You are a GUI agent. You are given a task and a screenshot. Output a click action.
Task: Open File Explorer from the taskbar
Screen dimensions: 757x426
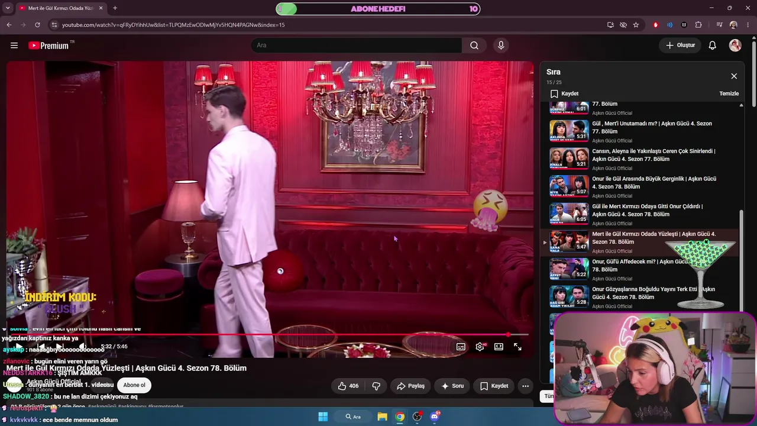[x=383, y=417]
